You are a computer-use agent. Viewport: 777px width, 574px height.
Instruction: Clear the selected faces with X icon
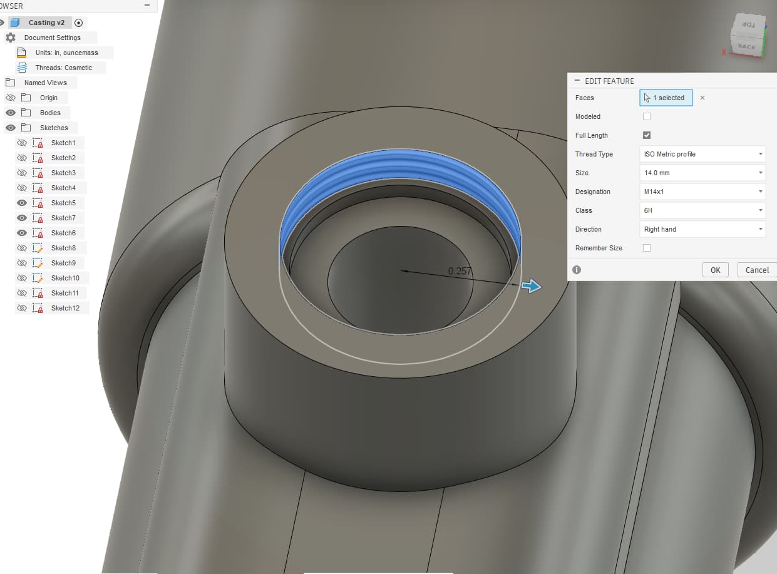702,98
